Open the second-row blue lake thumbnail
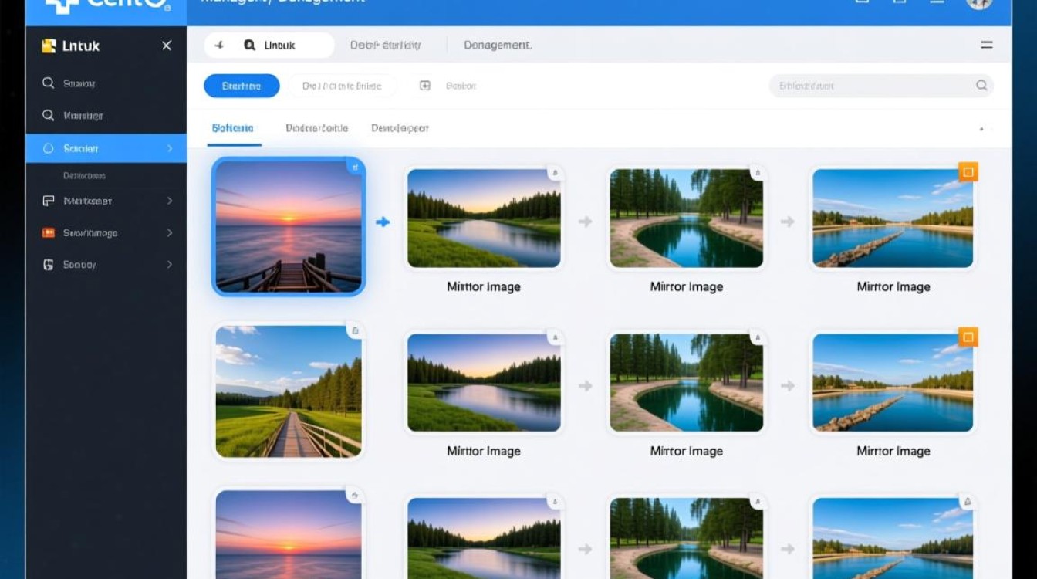This screenshot has height=579, width=1037. [x=893, y=383]
